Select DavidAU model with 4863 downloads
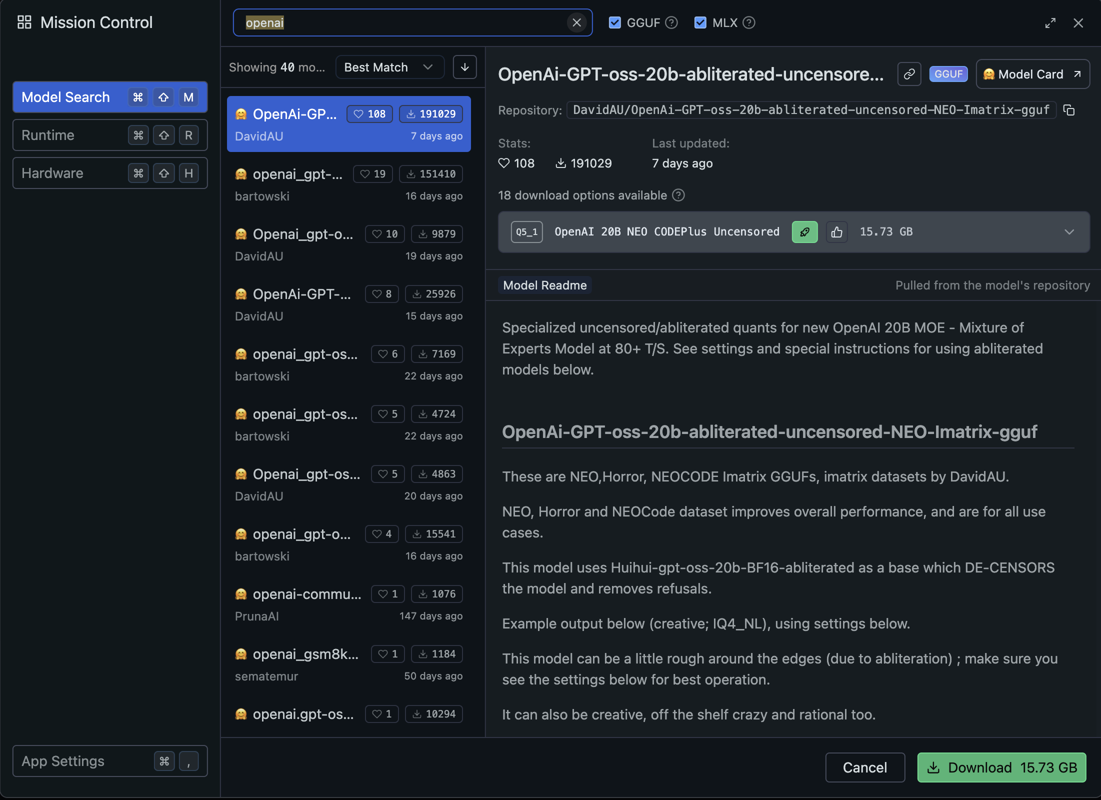 [x=348, y=484]
